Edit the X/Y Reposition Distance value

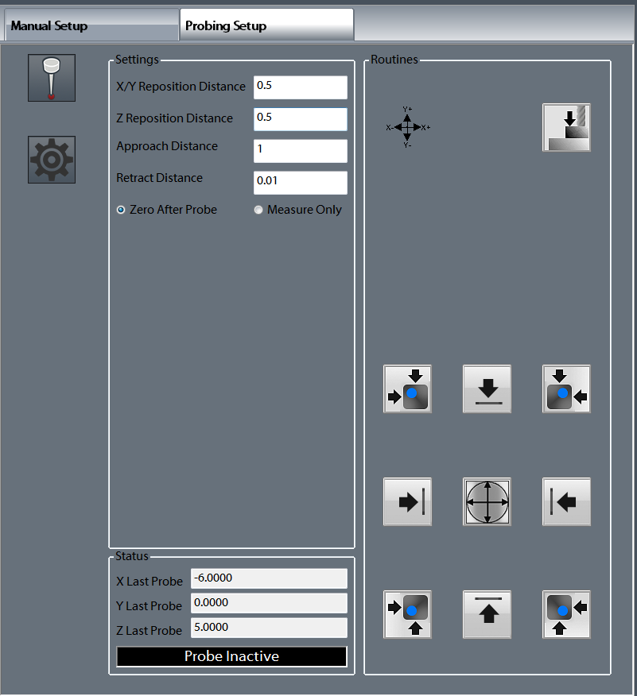point(300,87)
